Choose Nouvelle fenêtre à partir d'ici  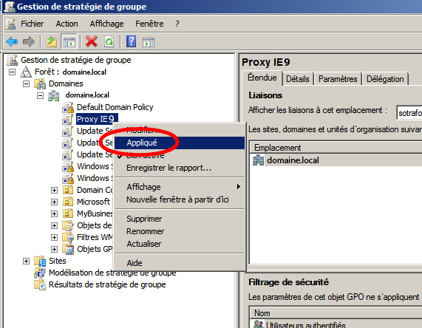pyautogui.click(x=180, y=199)
